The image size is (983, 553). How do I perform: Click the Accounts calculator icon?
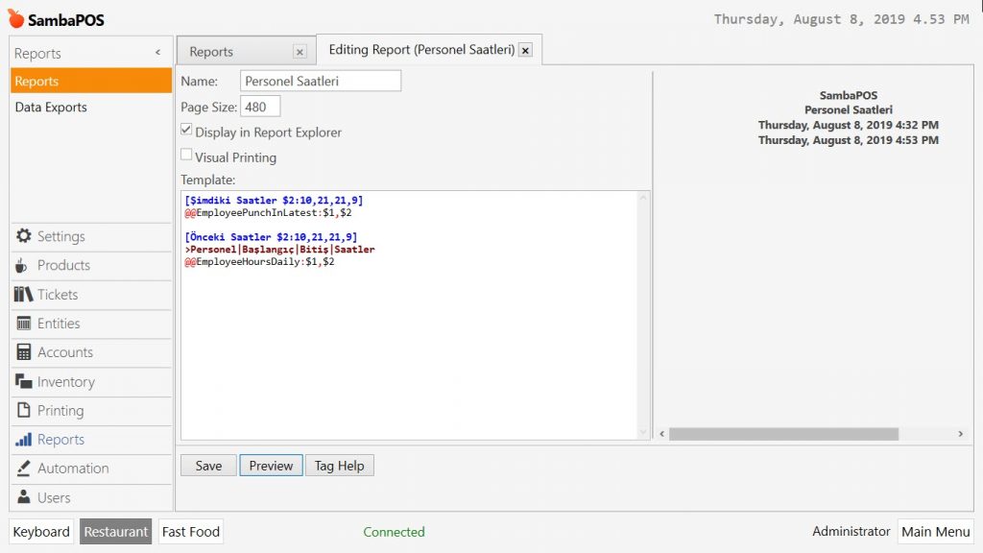[x=24, y=352]
